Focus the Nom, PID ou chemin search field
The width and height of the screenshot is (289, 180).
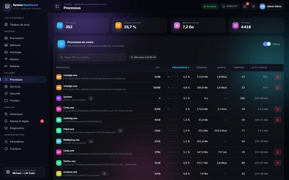pyautogui.click(x=92, y=57)
